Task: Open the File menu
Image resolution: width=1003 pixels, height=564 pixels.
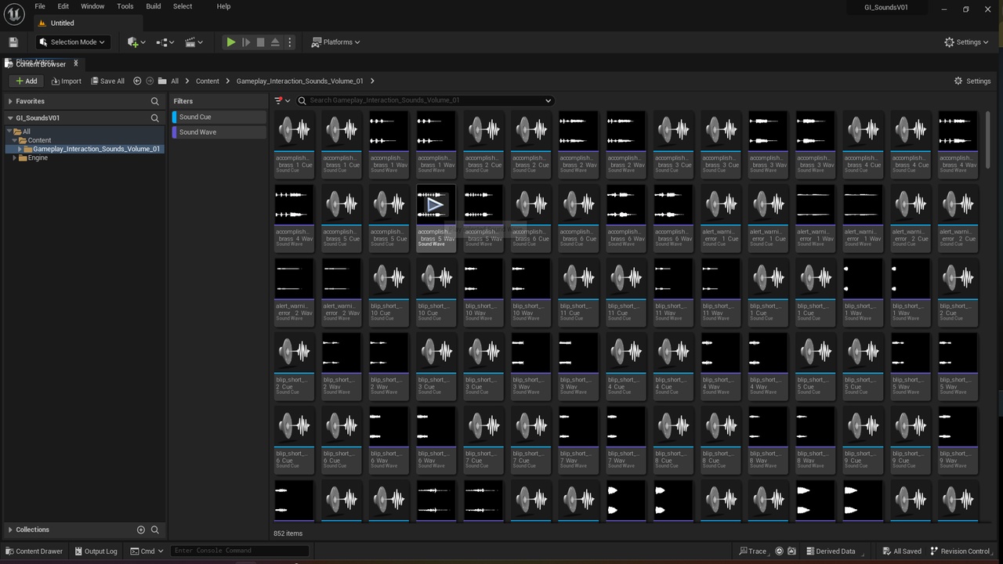Action: pyautogui.click(x=39, y=6)
